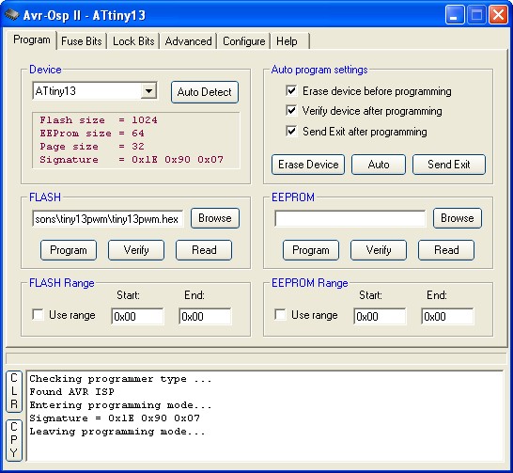513x473 pixels.
Task: Click the chip icon in title bar
Action: pos(12,15)
